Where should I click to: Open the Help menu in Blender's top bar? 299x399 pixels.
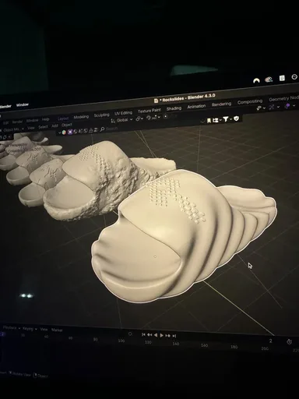[45, 119]
